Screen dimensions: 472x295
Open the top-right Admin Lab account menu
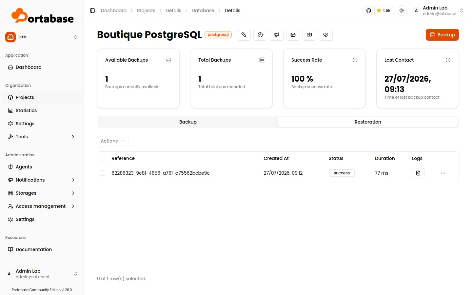pos(438,10)
